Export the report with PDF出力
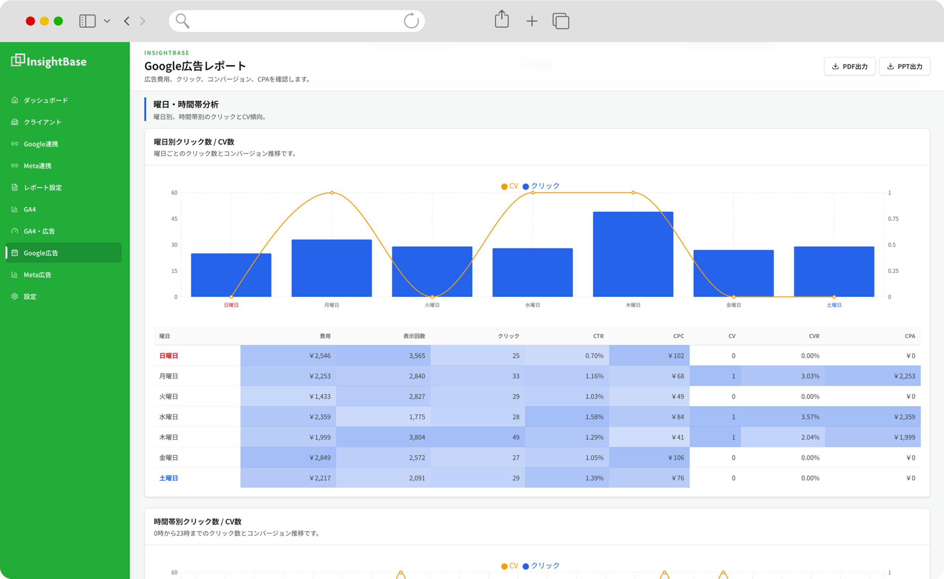Screen dimensions: 944x579 [850, 67]
